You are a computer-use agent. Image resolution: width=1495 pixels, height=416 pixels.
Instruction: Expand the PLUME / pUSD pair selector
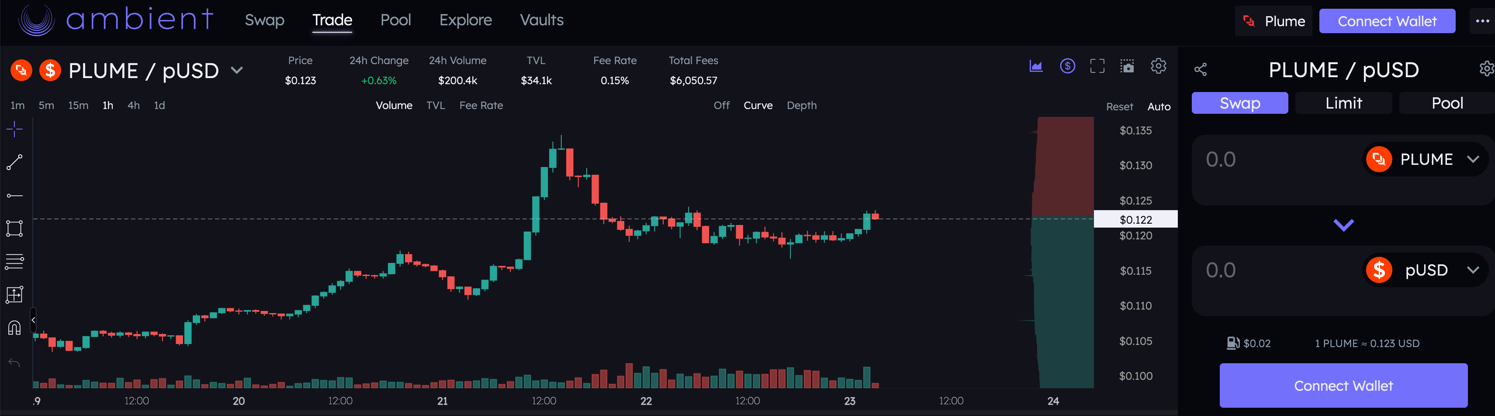coord(237,70)
